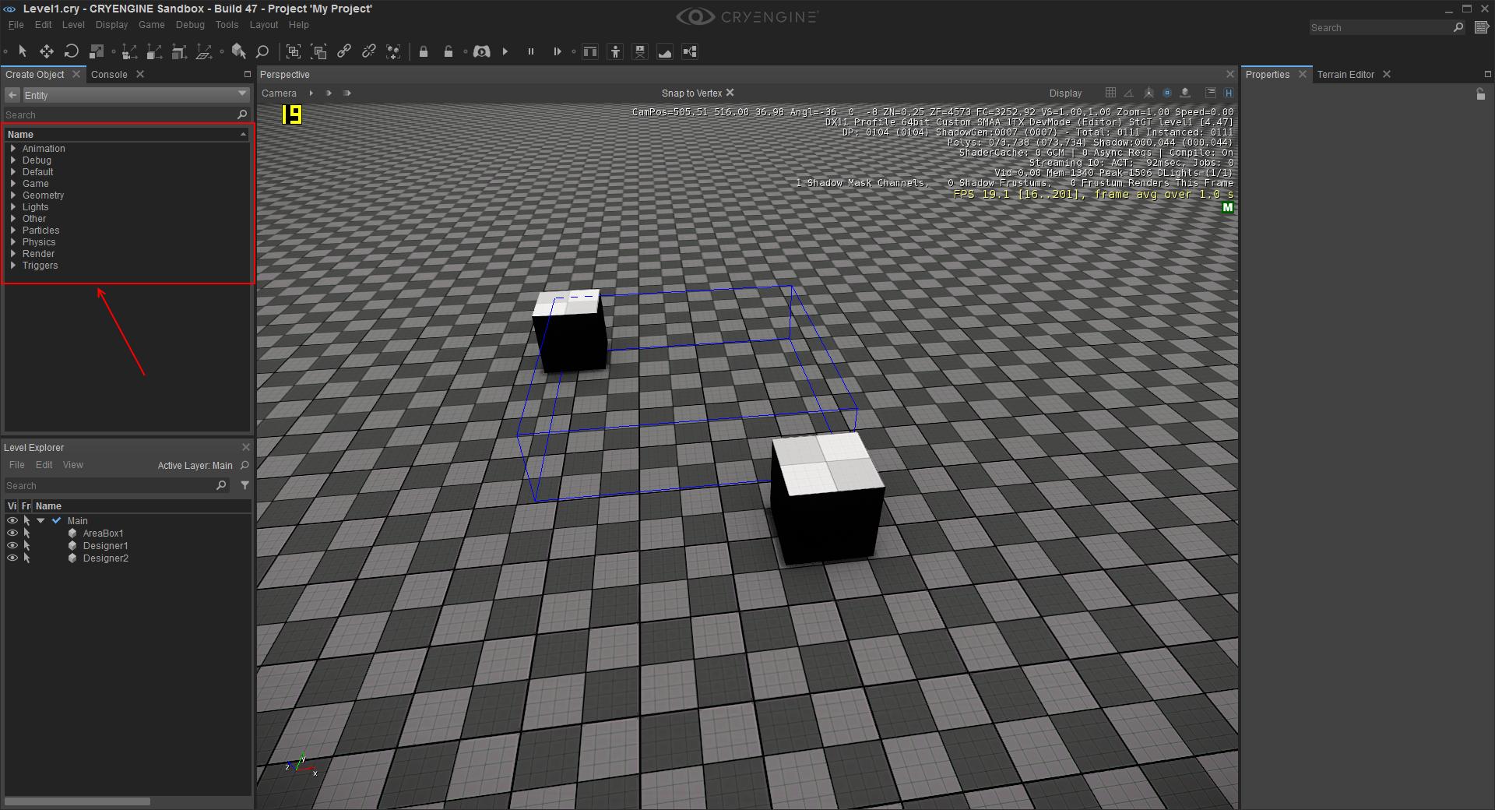Viewport: 1495px width, 810px height.
Task: Toggle angle snapping triangle icon
Action: [1129, 93]
